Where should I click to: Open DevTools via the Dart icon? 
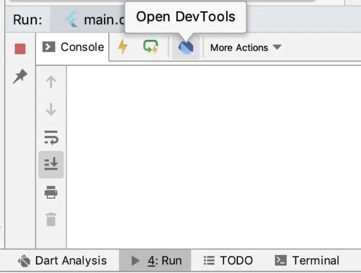(x=186, y=47)
